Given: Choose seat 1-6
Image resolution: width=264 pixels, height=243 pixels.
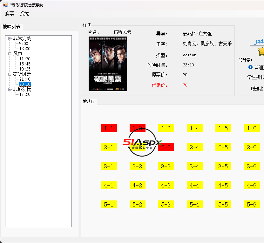Looking at the screenshot, I should [x=252, y=128].
